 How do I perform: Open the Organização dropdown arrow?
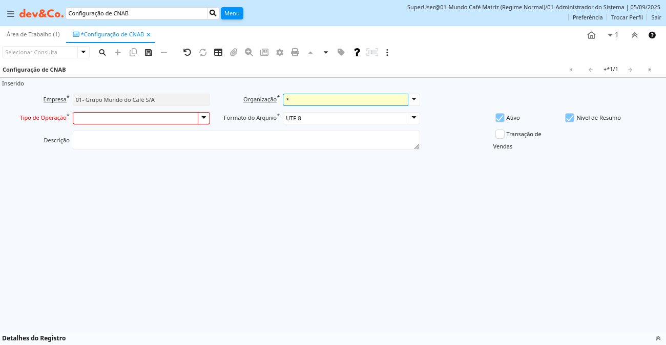coord(414,100)
